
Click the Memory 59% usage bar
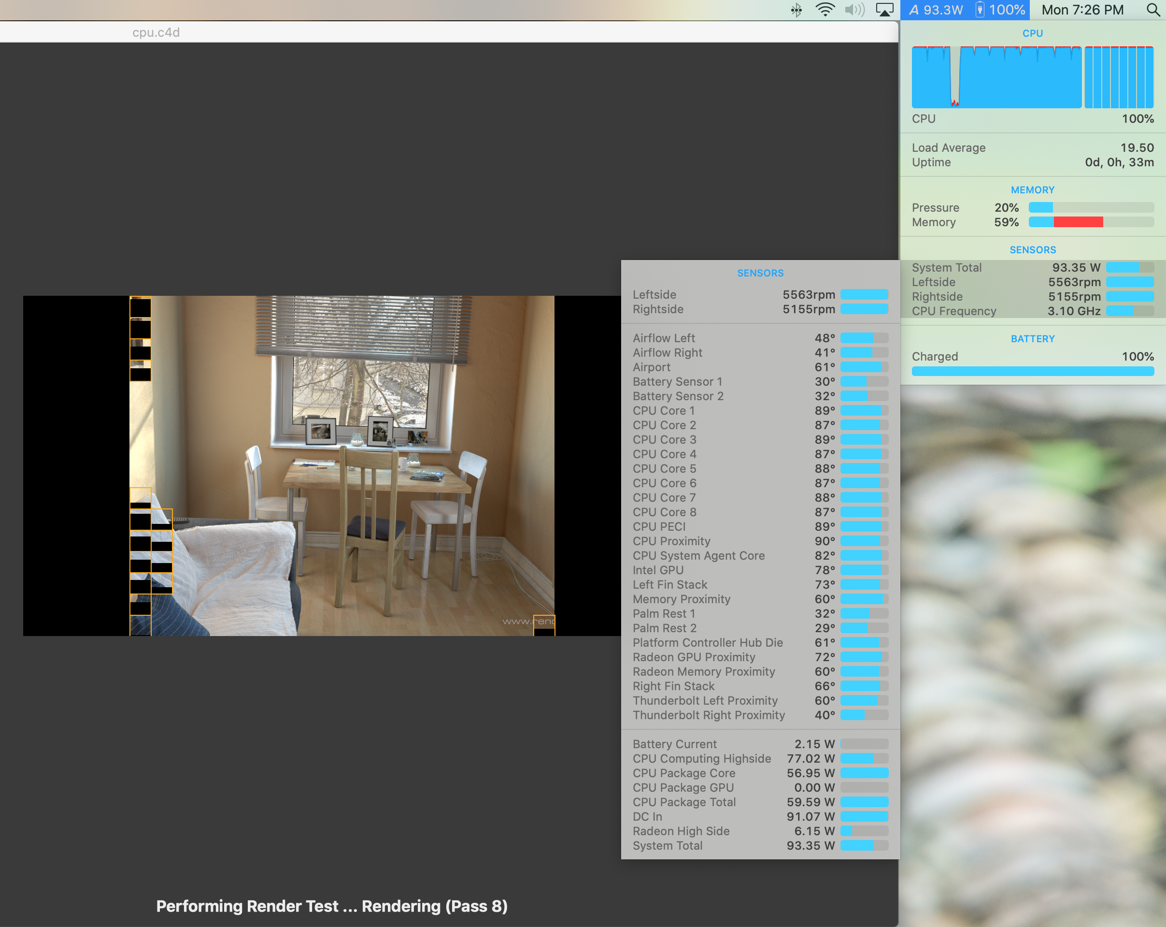1091,222
